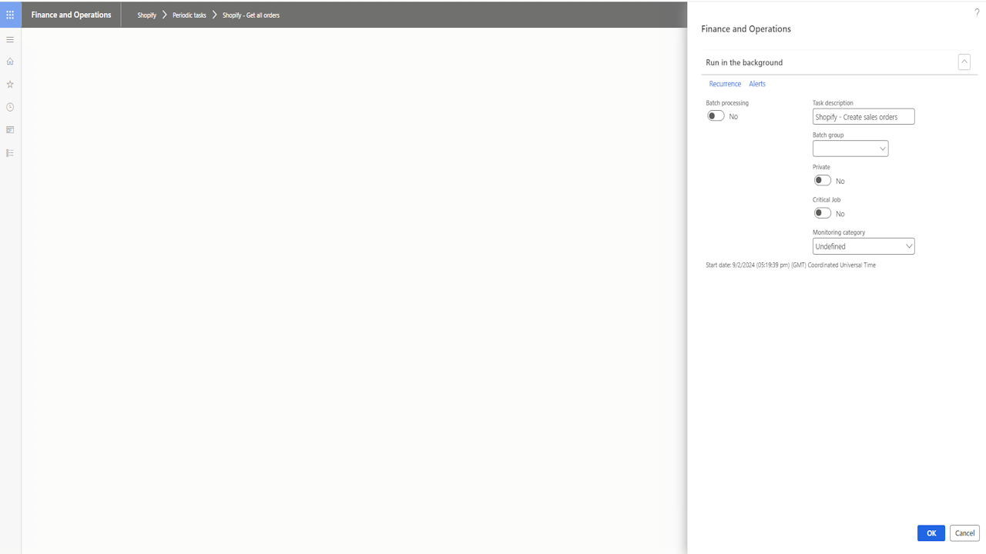This screenshot has width=986, height=554.
Task: Open Modules list icon in sidebar
Action: pyautogui.click(x=10, y=153)
